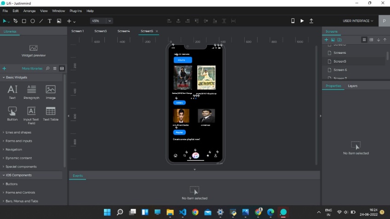Pick the Text Table widget
This screenshot has width=390, height=219.
(51, 114)
